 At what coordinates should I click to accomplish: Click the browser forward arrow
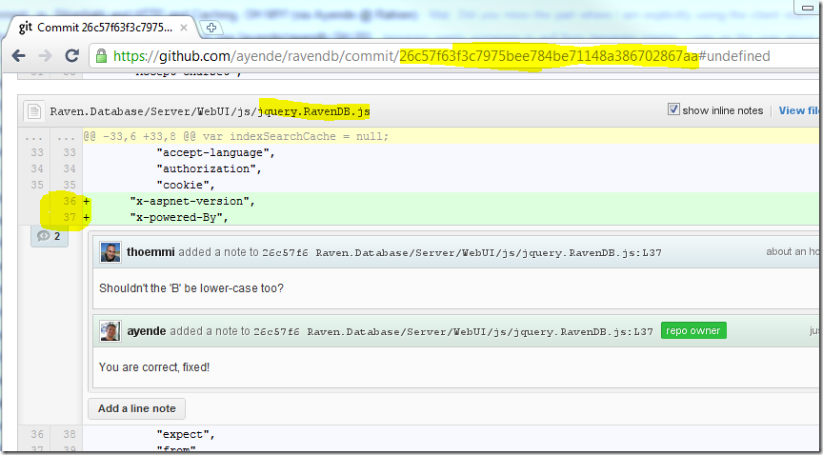click(x=45, y=55)
